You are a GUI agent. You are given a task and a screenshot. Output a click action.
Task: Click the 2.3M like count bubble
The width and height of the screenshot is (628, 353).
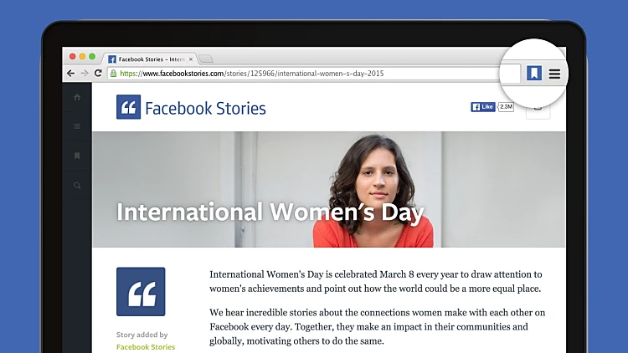(506, 107)
